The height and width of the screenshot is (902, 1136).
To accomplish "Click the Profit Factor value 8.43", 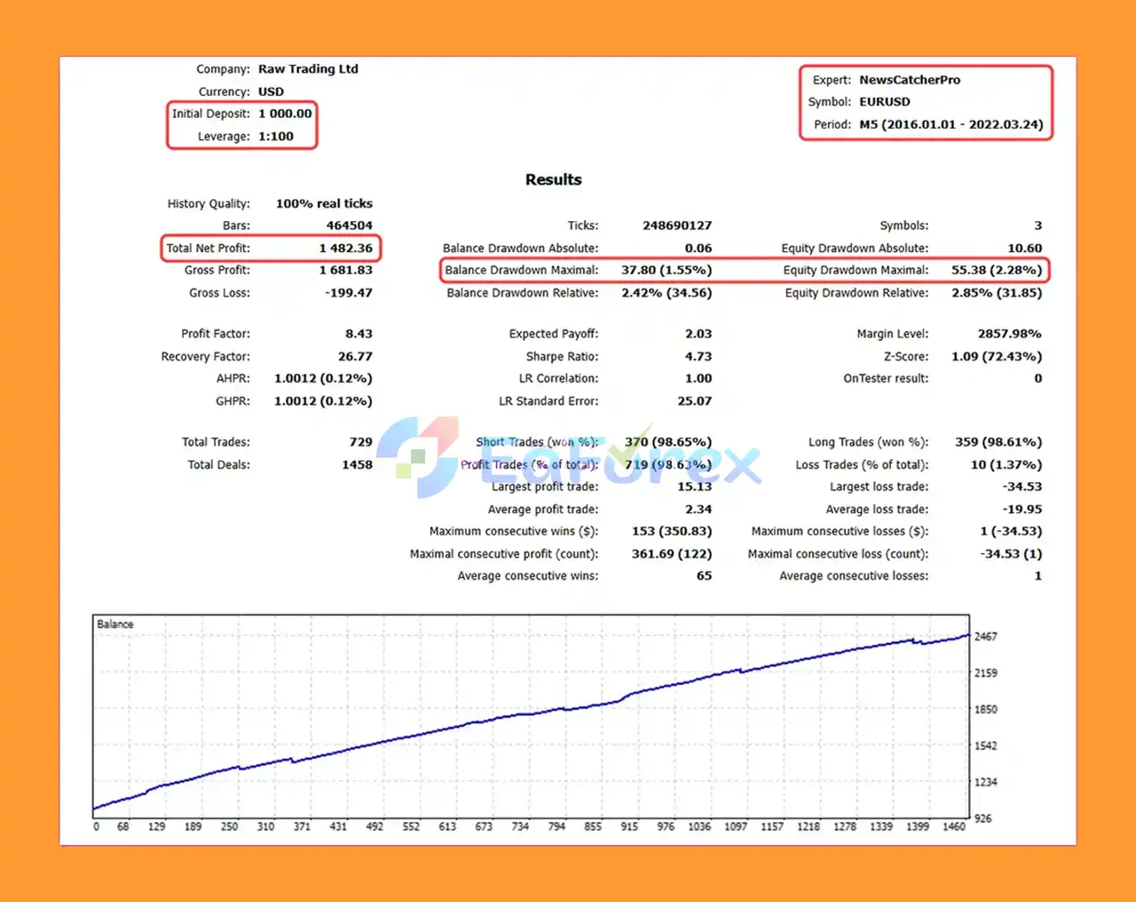I will tap(359, 334).
